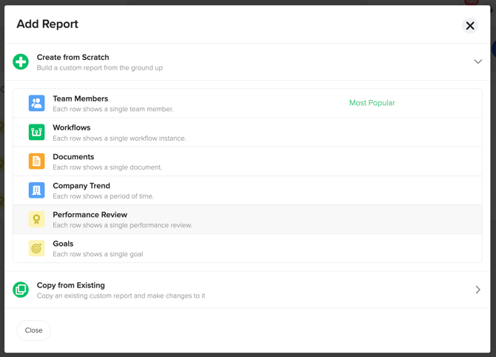The image size is (496, 357).
Task: Pick the Goals report option
Action: tap(63, 244)
